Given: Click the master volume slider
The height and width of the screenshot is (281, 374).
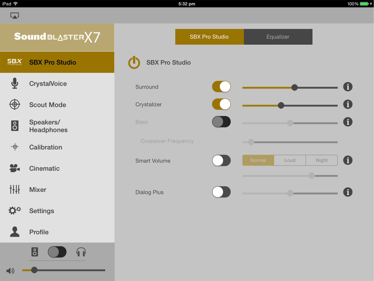Looking at the screenshot, I should [64, 270].
